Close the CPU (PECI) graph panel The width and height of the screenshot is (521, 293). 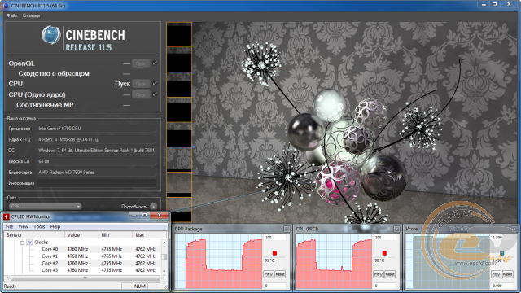[x=396, y=229]
